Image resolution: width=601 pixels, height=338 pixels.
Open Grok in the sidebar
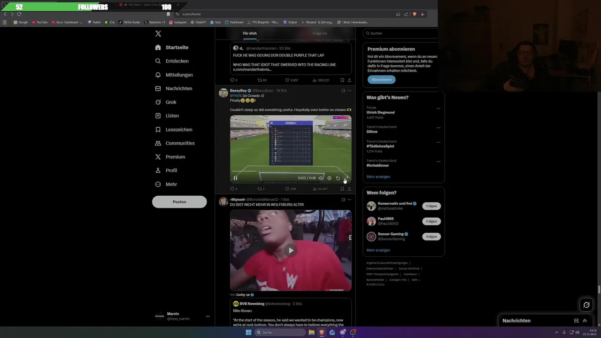pos(166,102)
